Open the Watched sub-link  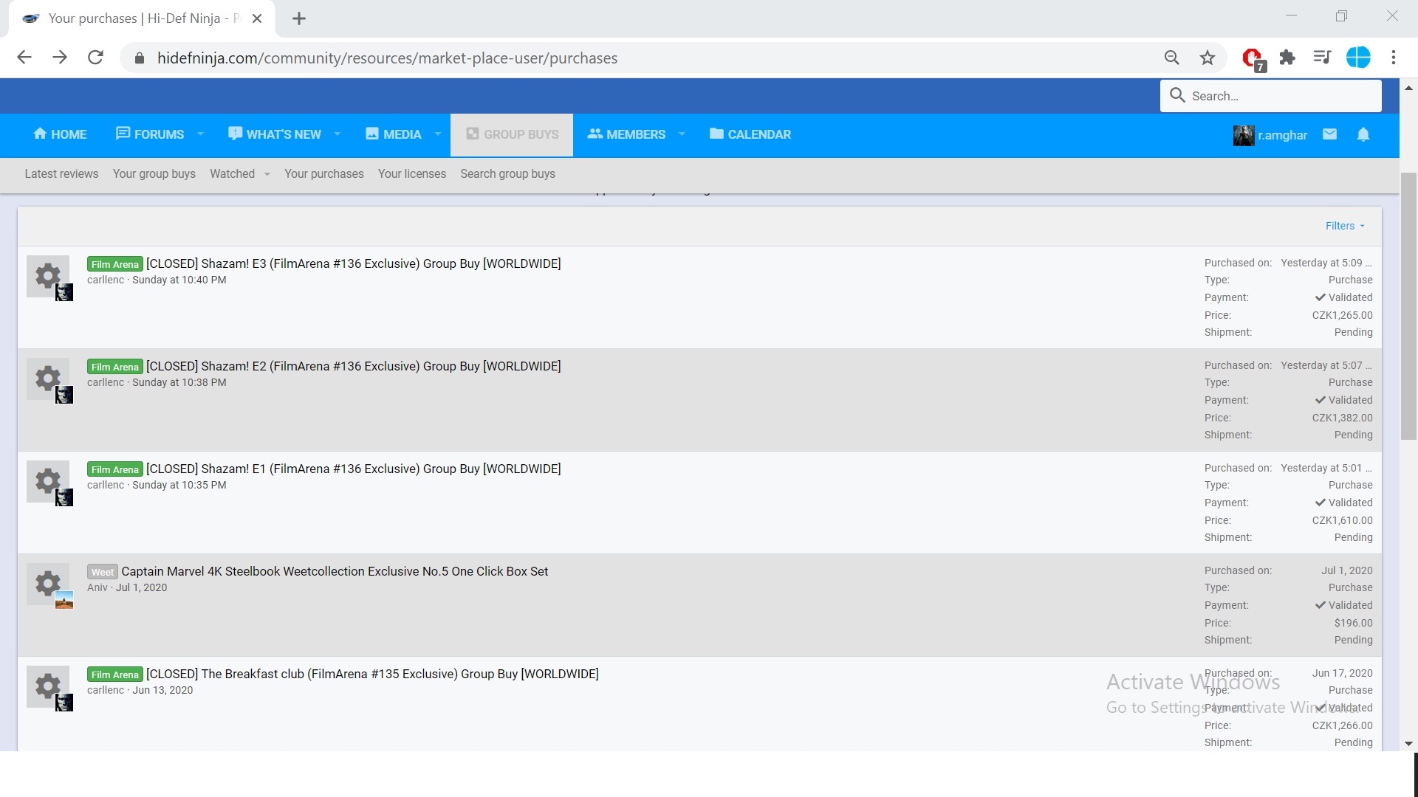(232, 174)
